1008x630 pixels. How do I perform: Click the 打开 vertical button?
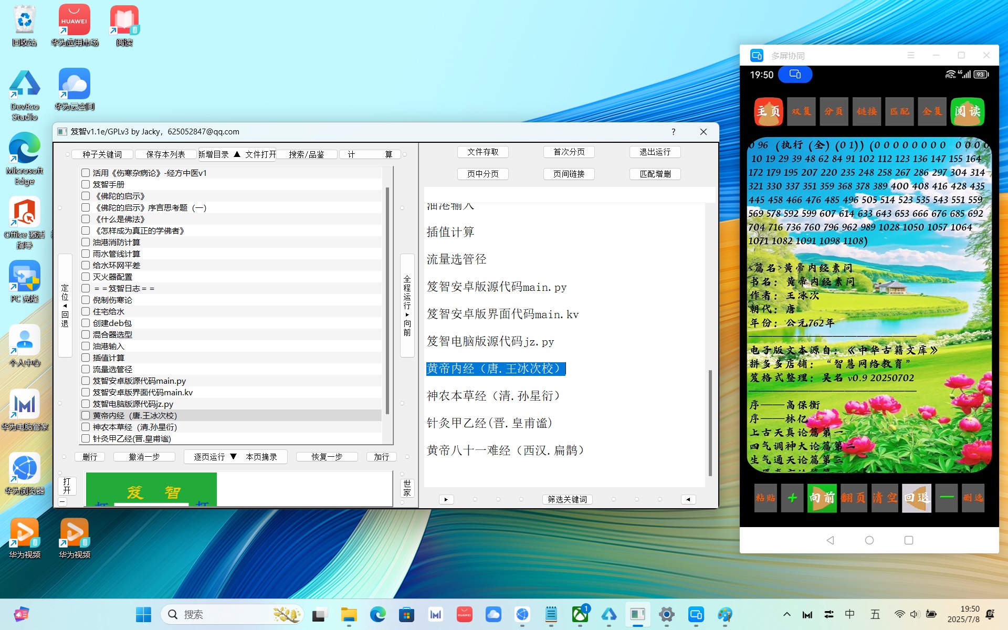(67, 486)
